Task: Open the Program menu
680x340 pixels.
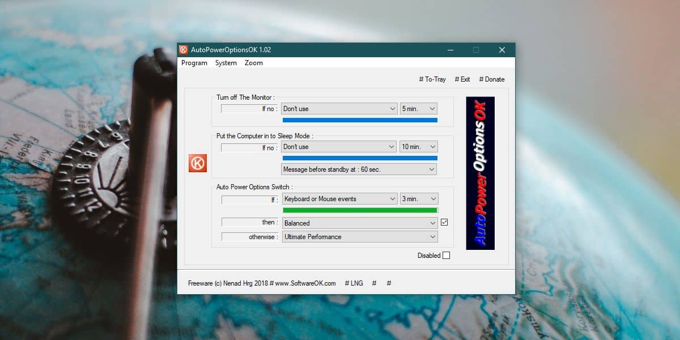Action: click(194, 63)
